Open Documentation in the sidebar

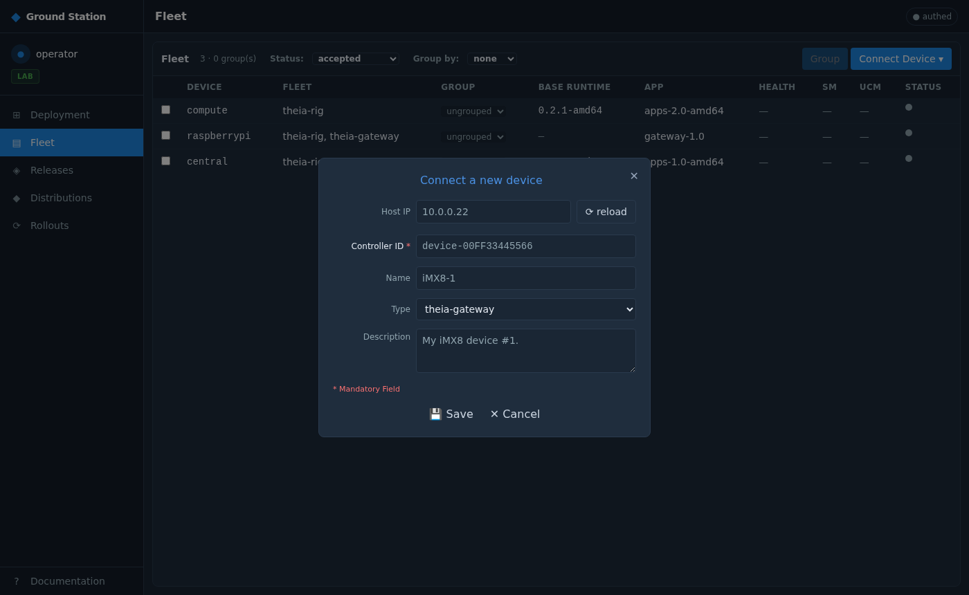(72, 581)
